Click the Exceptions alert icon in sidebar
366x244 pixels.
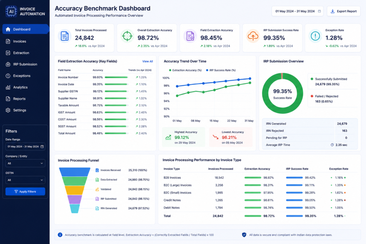pyautogui.click(x=8, y=76)
